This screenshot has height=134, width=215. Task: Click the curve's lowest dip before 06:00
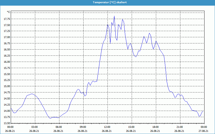[50, 118]
